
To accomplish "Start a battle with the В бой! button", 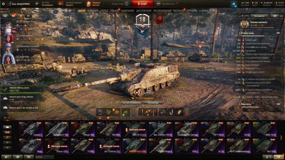I will pyautogui.click(x=142, y=4).
